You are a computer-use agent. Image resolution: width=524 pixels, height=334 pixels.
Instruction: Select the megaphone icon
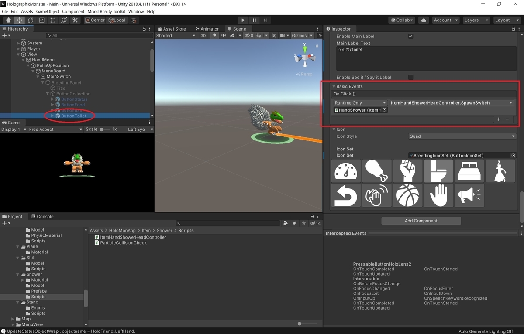point(469,195)
